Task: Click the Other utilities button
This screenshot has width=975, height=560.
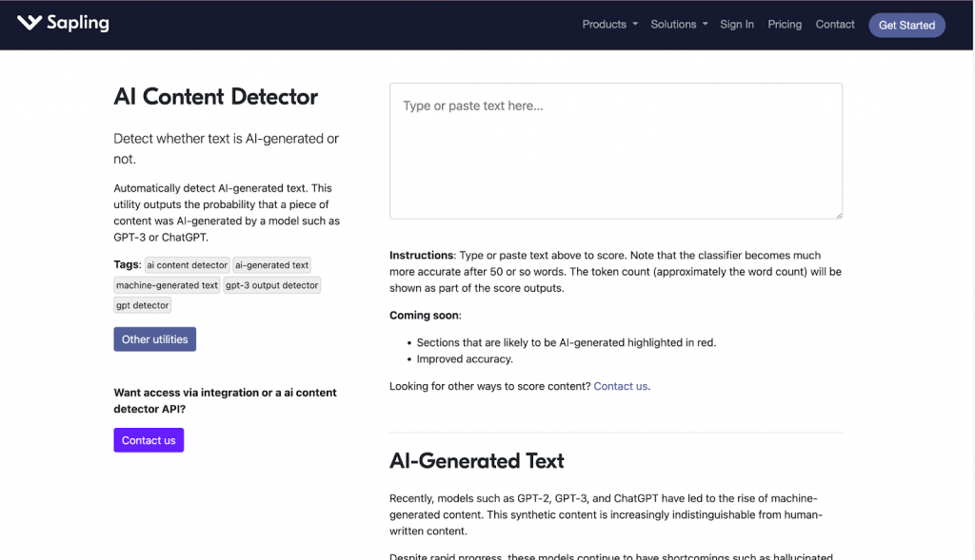Action: (x=154, y=338)
